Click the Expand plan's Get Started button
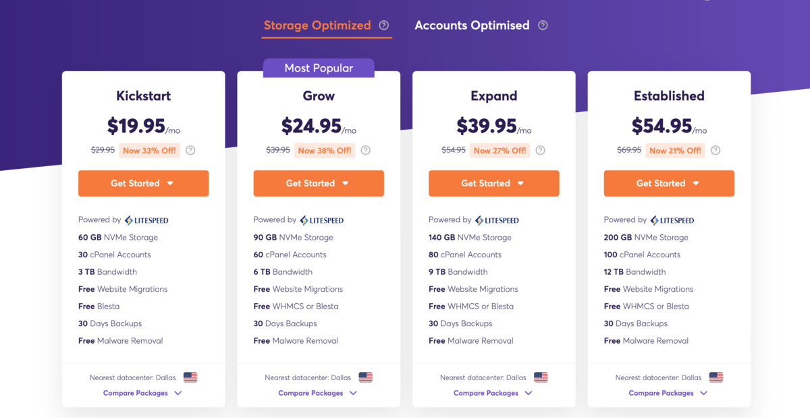 tap(493, 183)
